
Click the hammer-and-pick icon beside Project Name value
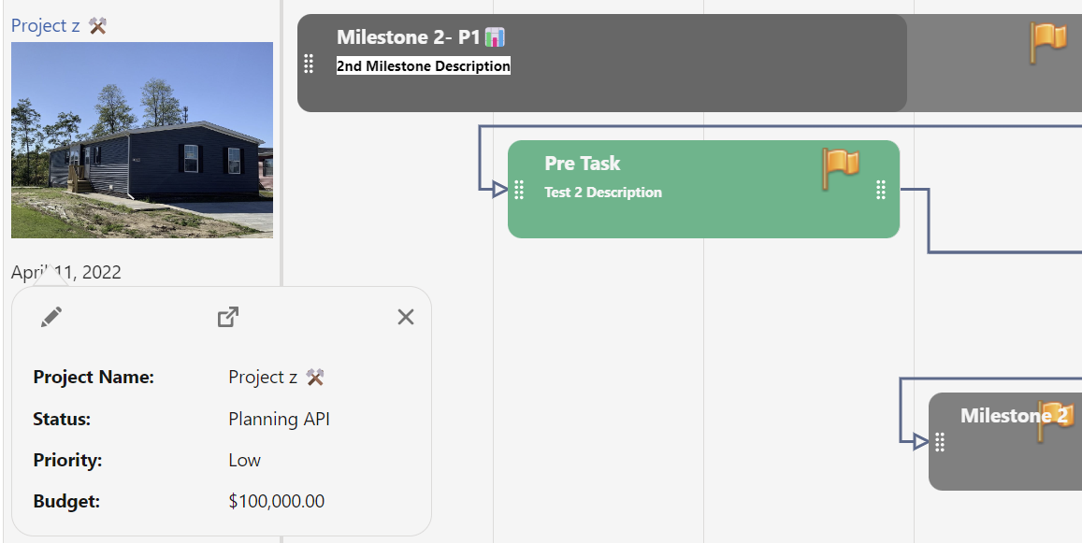click(x=313, y=377)
